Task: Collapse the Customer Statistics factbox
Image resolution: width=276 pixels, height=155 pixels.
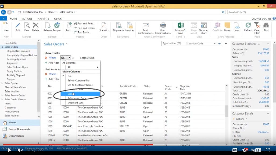Action: click(x=268, y=44)
